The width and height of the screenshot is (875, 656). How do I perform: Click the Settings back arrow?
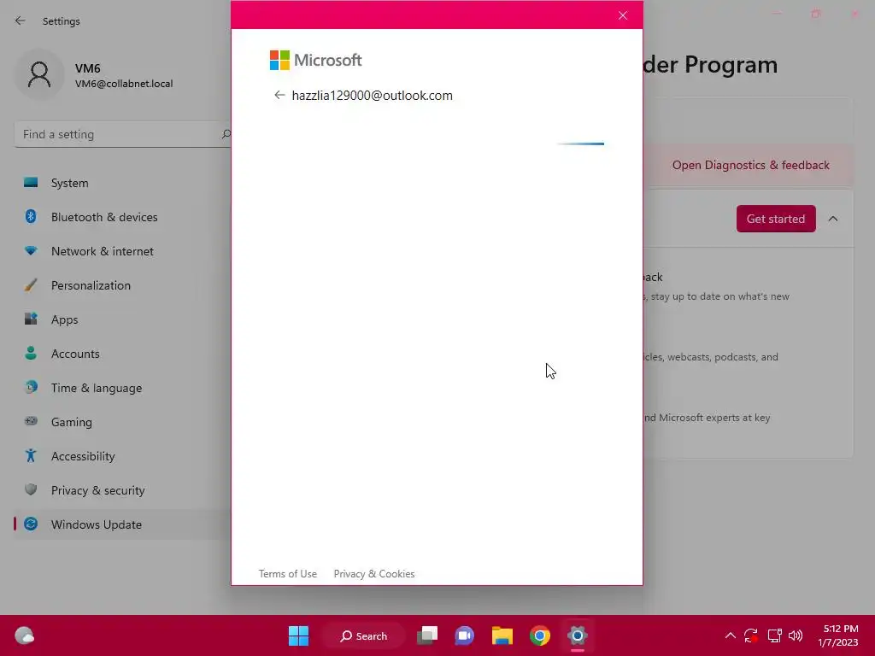21,21
